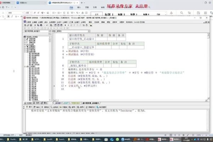Toggle checkbox for 取文本中间 in tree
This screenshot has width=213, height=142.
click(30, 74)
